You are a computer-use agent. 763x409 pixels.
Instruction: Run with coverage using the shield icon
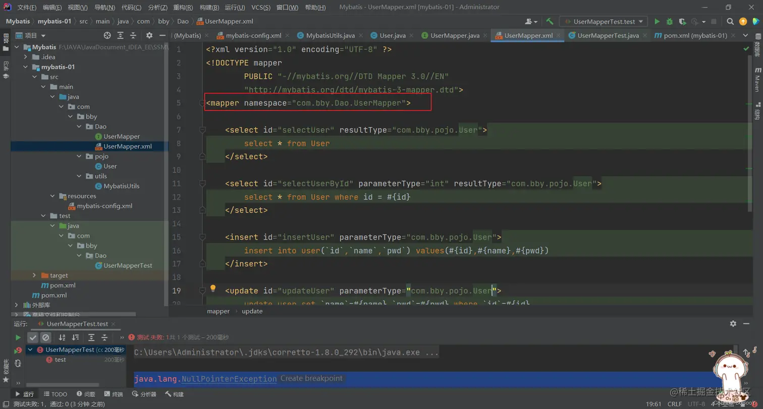pyautogui.click(x=682, y=22)
